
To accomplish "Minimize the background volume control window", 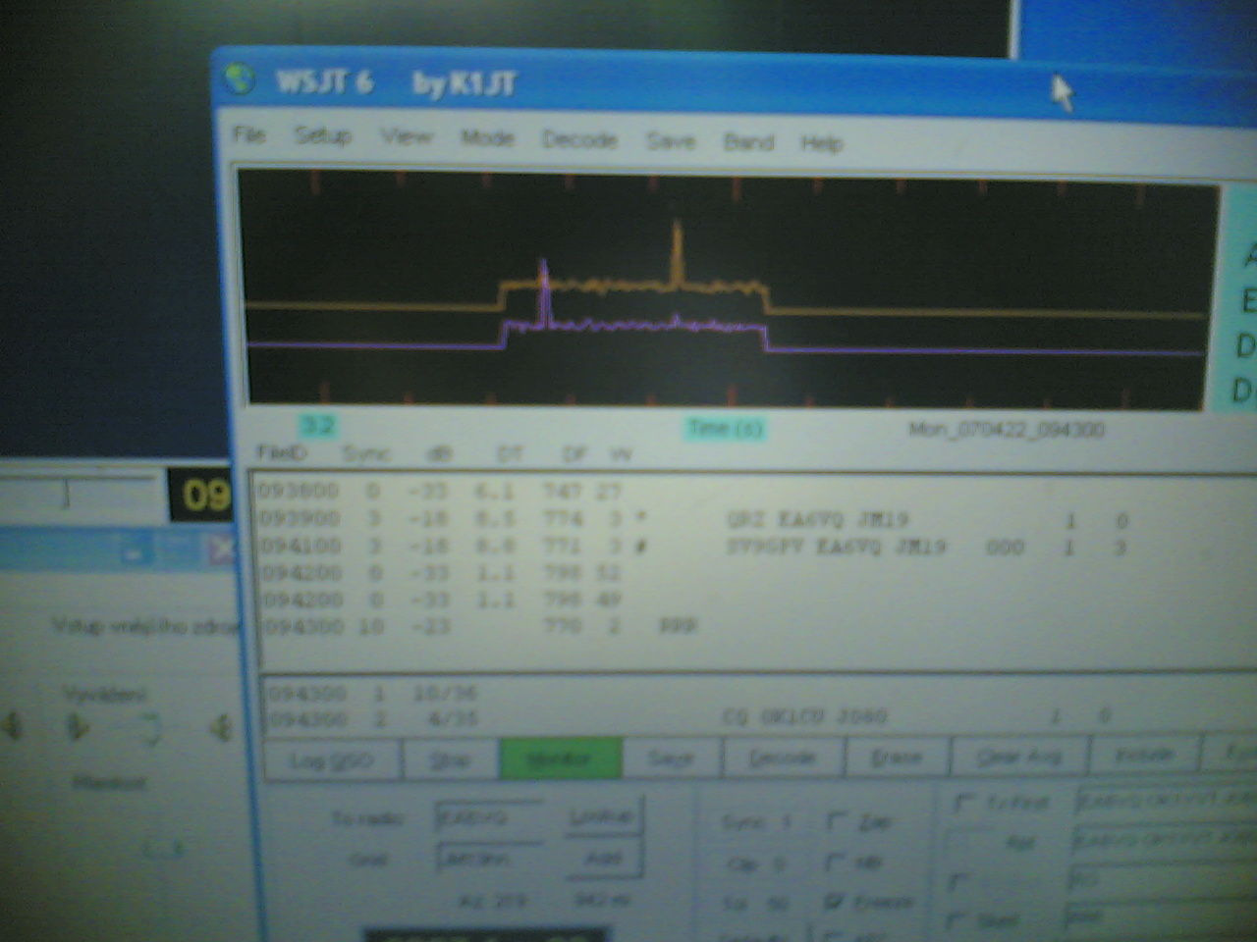I will 134,551.
